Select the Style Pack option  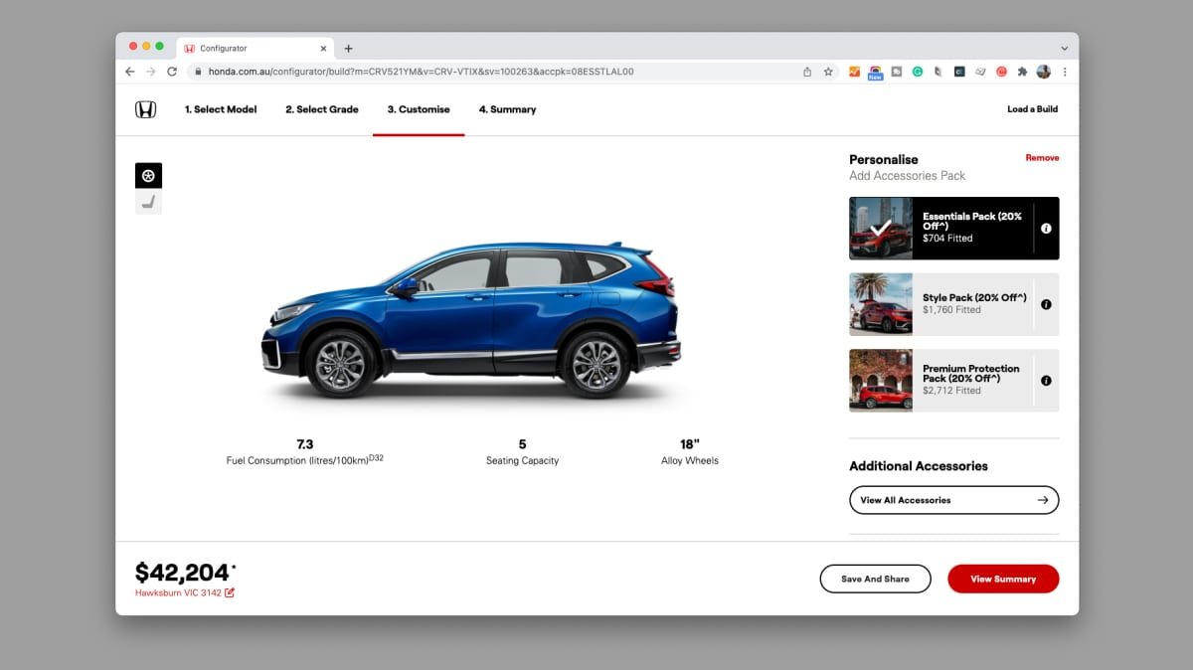pos(940,304)
